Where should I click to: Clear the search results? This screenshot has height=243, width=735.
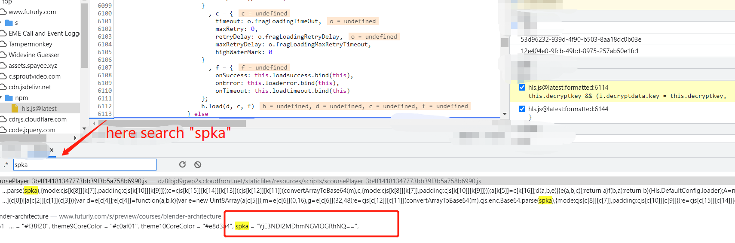(x=198, y=164)
